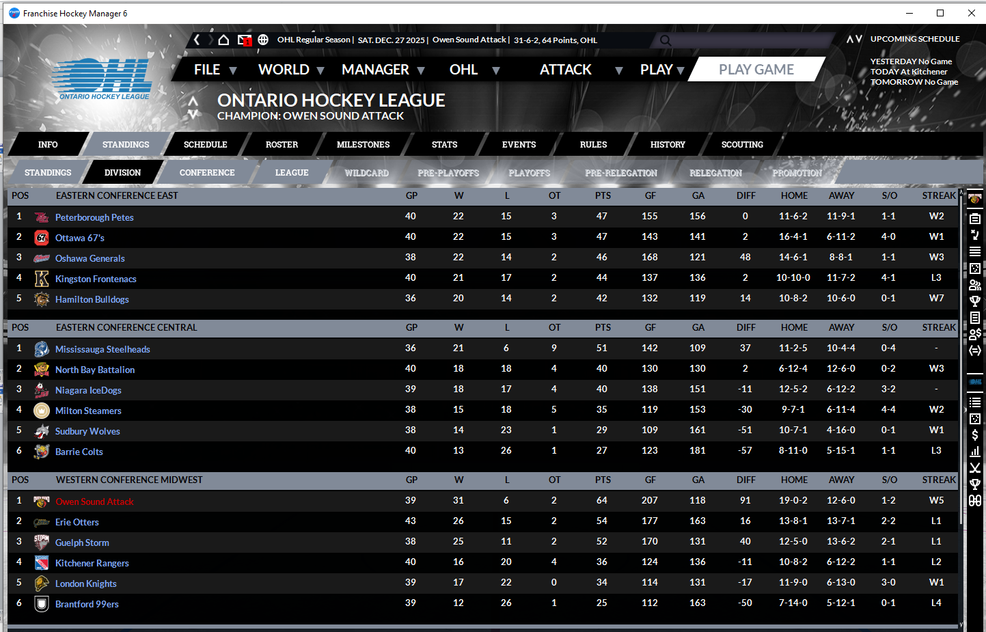Click the upper trophy icon in sidebar
Screen dimensions: 986x632
point(975,301)
